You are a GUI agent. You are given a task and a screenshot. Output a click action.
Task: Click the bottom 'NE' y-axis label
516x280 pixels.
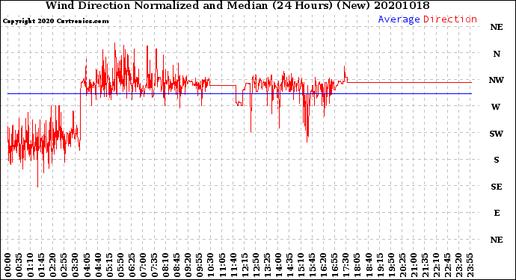click(497, 240)
